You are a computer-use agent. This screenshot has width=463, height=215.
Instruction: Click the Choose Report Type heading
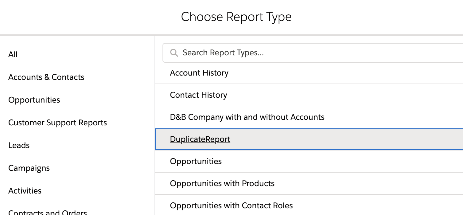[x=236, y=17]
